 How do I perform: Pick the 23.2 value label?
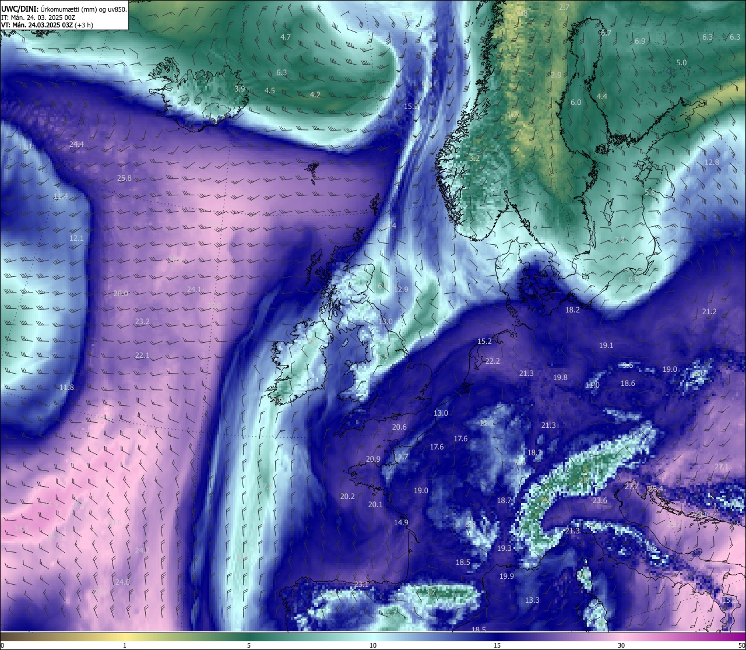142,322
